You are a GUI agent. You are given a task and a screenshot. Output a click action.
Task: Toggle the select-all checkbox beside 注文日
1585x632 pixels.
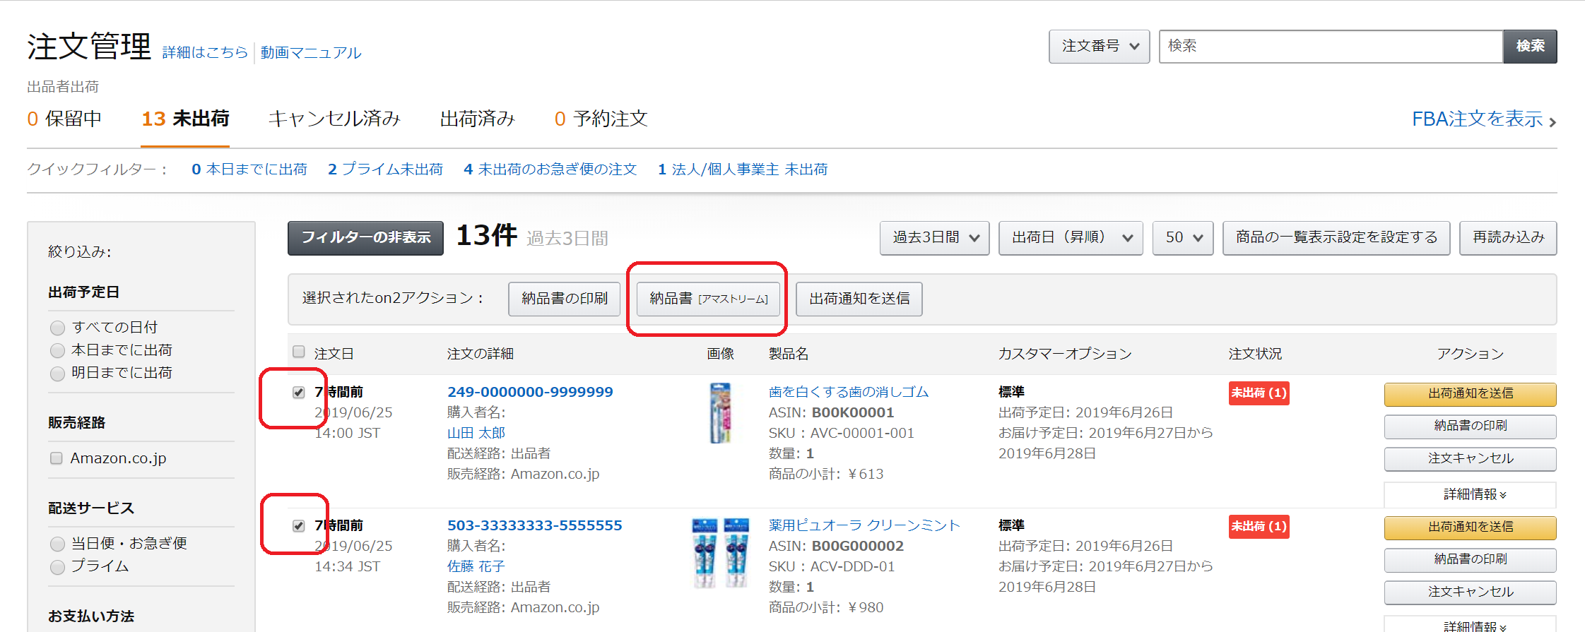(x=299, y=352)
